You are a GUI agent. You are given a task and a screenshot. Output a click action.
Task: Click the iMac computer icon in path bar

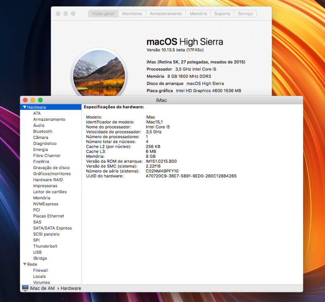point(25,288)
